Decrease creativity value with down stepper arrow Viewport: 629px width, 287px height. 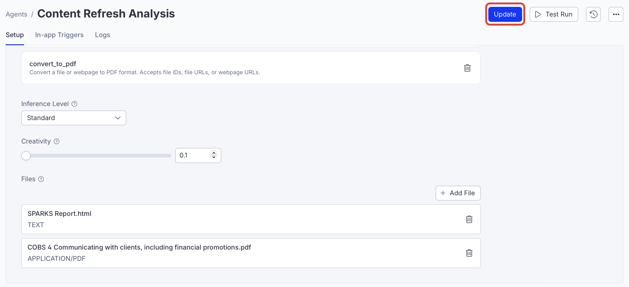coord(214,158)
